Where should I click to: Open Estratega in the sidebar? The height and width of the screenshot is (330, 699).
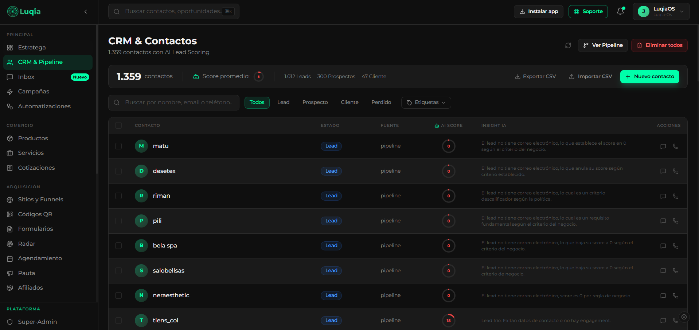tap(48, 48)
